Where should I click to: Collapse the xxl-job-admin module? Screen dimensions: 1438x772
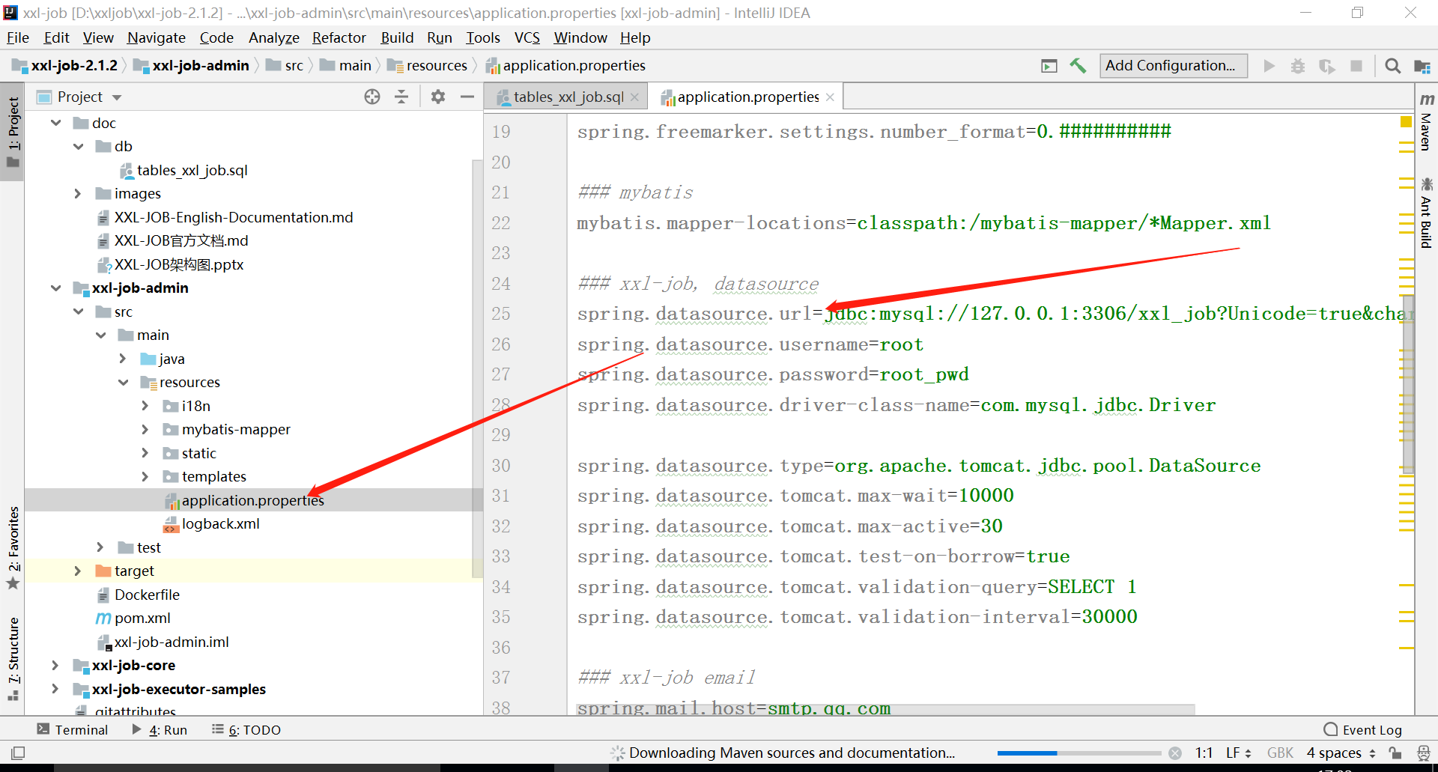coord(56,288)
